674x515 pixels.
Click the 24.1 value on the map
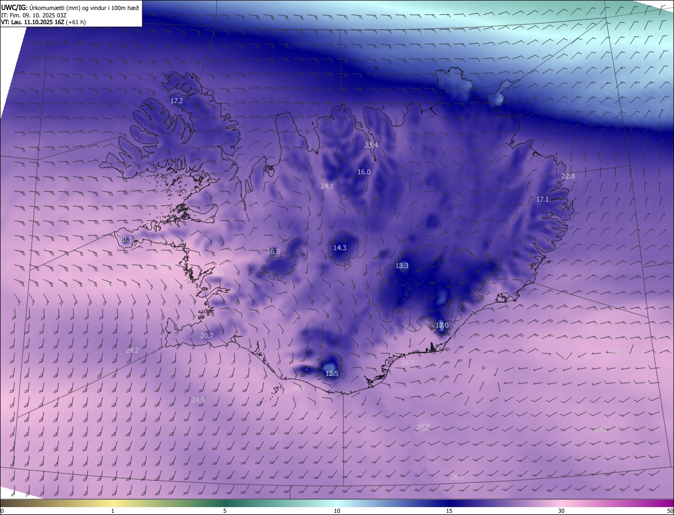[327, 186]
